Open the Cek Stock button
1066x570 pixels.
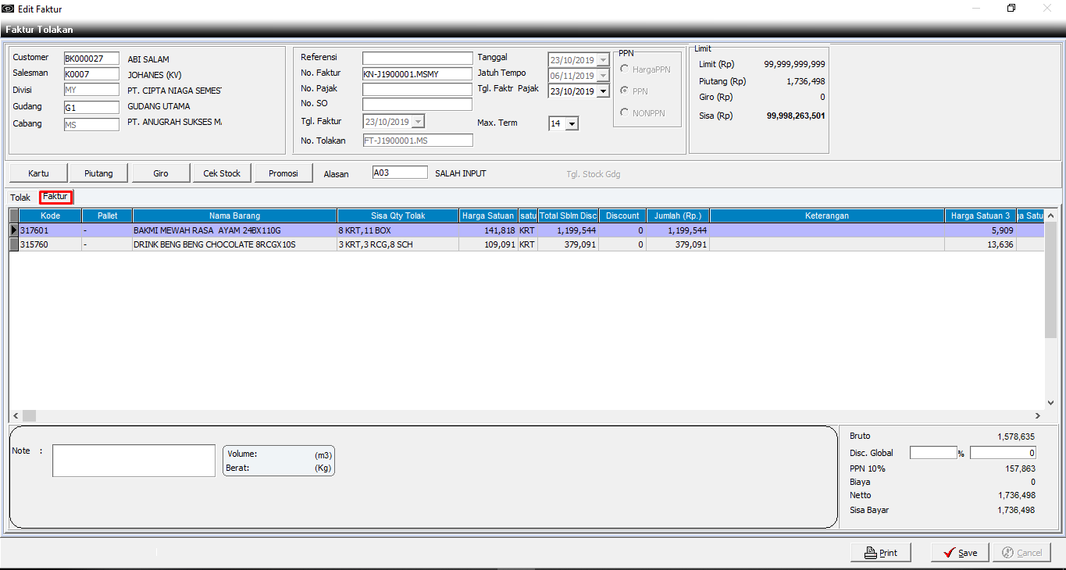222,173
